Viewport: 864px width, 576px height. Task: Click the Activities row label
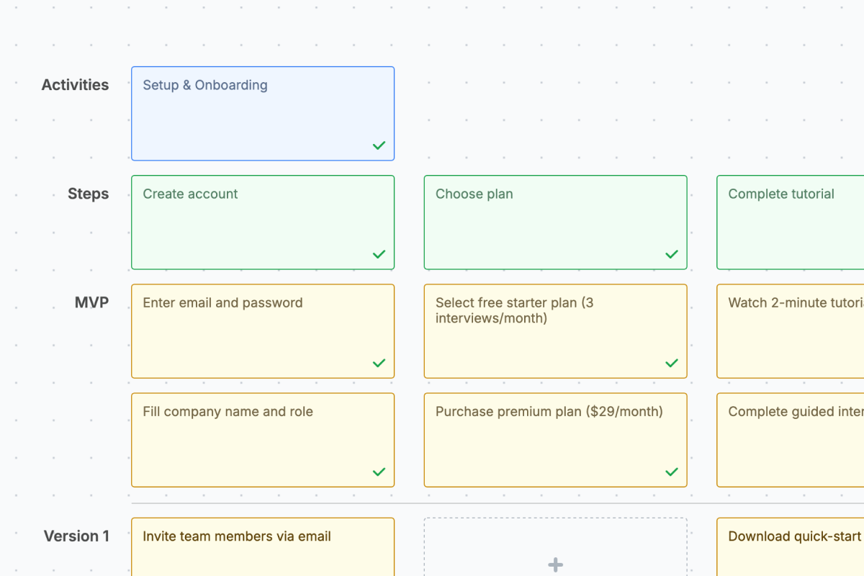pyautogui.click(x=75, y=84)
